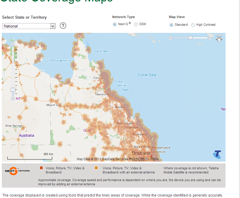Click the NT territory label

pos(18,99)
